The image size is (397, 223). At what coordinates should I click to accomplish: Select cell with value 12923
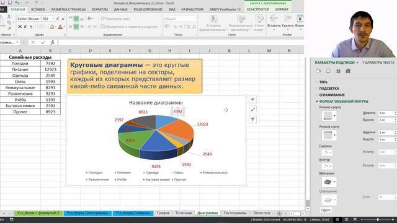point(50,69)
